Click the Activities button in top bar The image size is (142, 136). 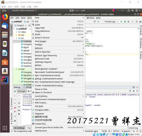4,10
